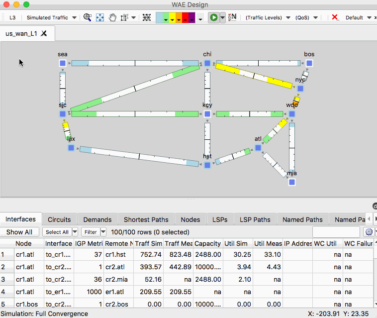The image size is (377, 318).
Task: Select the sea node on map
Action: coord(63,63)
